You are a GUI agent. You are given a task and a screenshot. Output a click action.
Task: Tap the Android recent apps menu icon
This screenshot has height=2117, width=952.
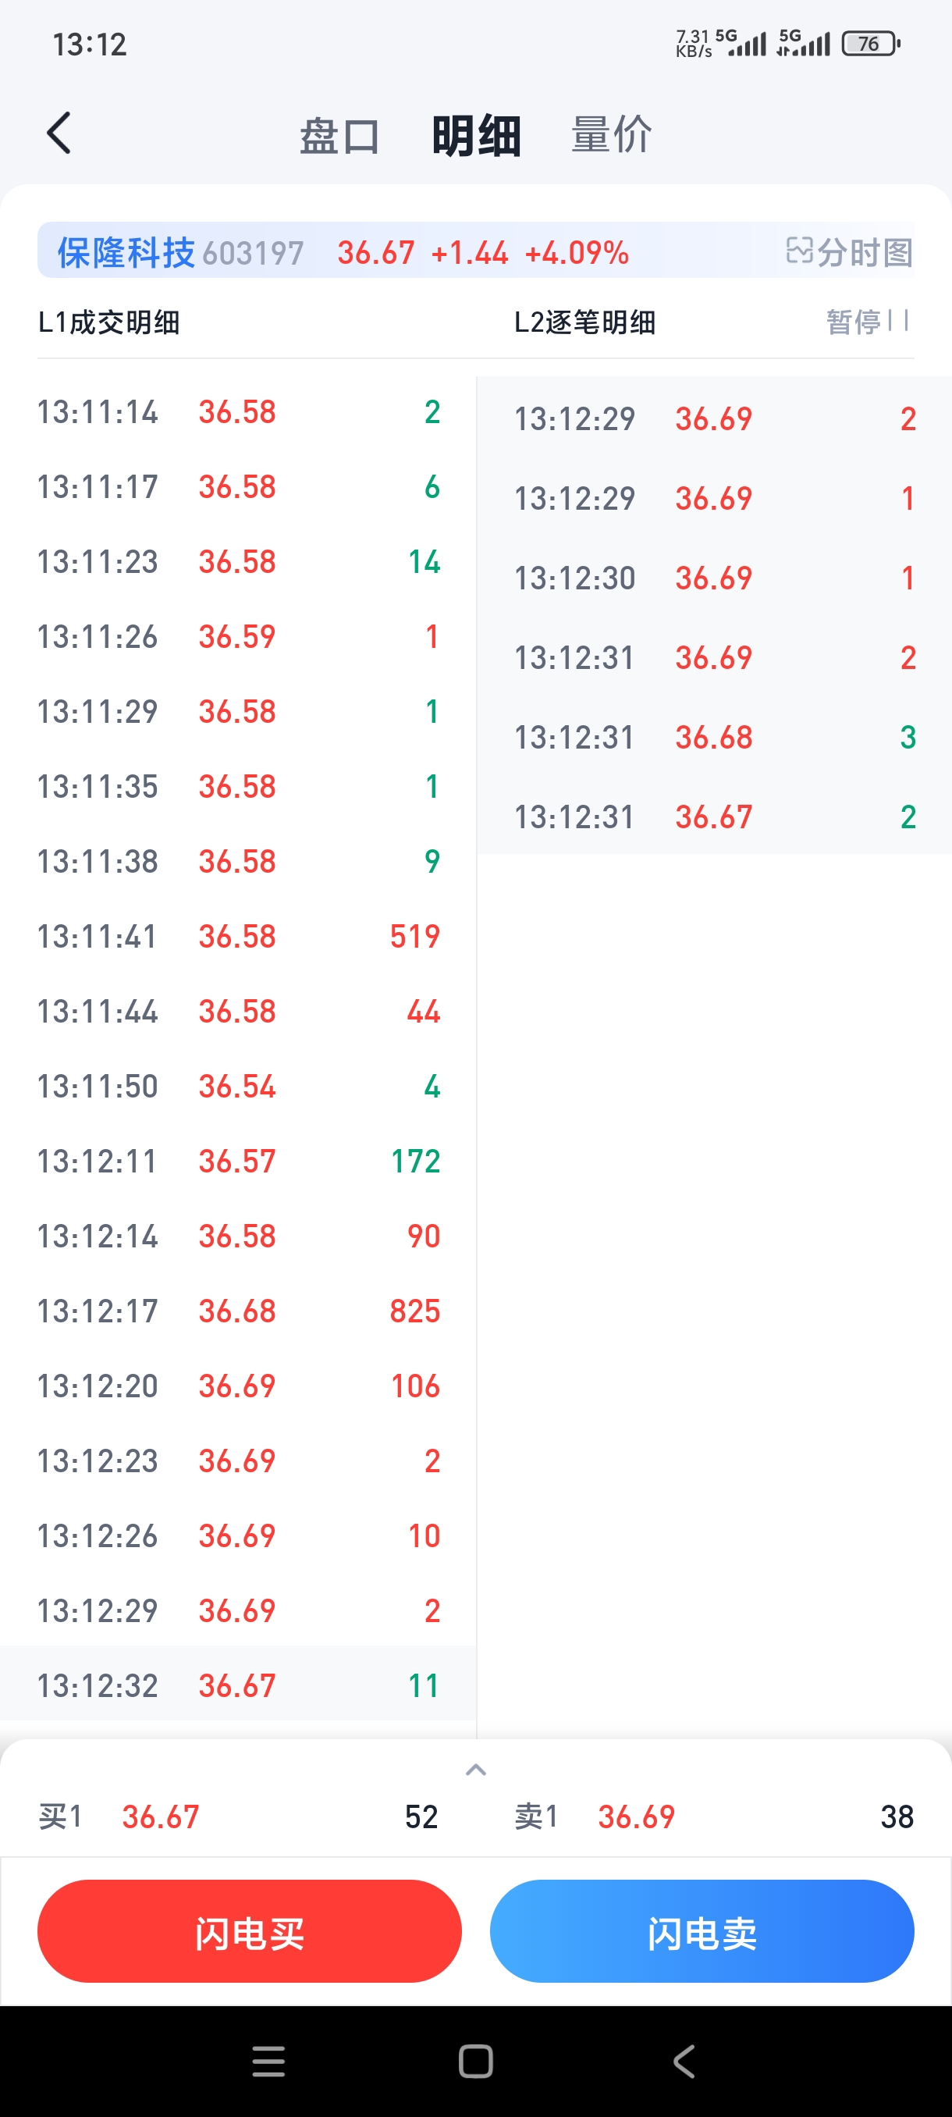coord(268,2061)
